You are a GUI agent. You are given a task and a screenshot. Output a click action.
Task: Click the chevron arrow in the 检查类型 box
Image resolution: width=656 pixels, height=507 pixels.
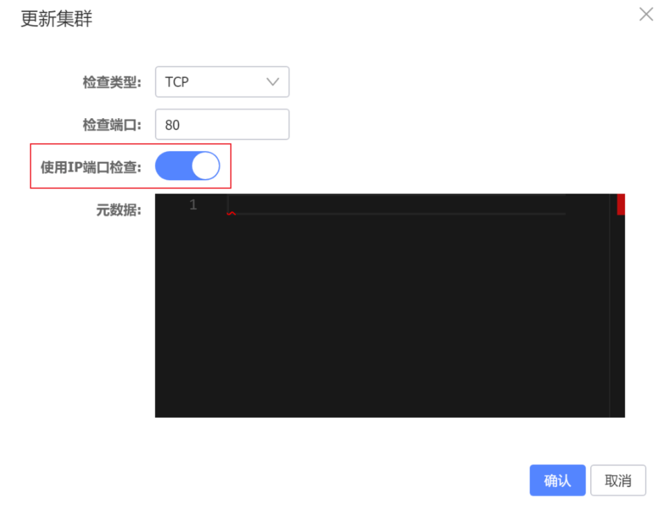tap(273, 82)
